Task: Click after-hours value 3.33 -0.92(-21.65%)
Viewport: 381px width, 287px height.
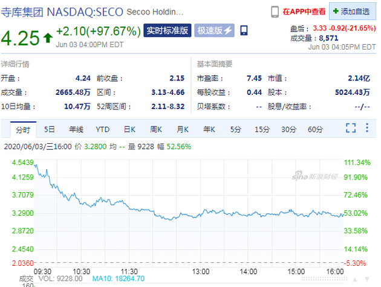Action: [344, 28]
